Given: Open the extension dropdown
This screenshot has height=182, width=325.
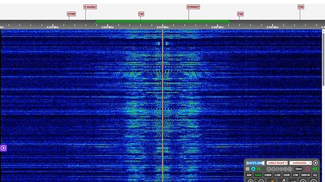Looking at the screenshot, I should (301, 163).
